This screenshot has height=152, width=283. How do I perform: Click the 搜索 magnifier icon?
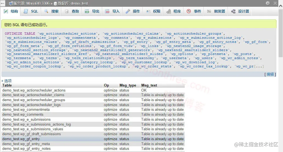(46, 11)
